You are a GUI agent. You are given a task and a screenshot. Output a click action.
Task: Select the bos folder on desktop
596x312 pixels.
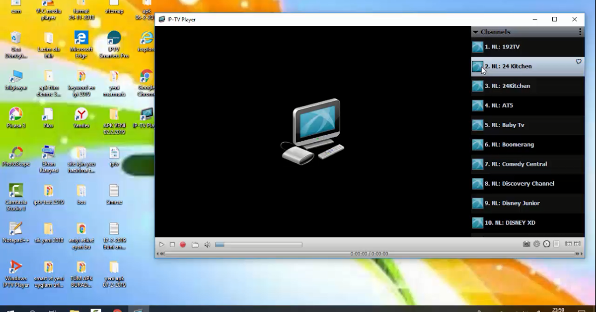point(81,194)
